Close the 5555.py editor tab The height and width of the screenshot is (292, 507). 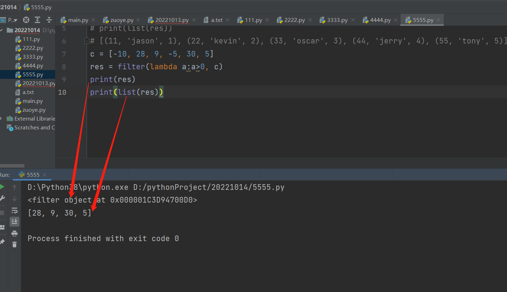pyautogui.click(x=438, y=20)
